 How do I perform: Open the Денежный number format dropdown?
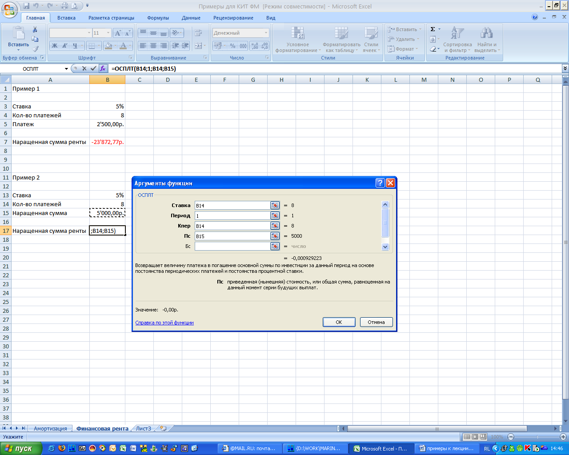point(266,33)
